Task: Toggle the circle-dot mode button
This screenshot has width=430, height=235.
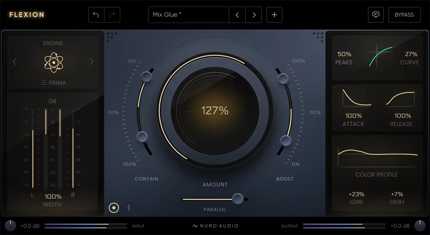Action: pyautogui.click(x=114, y=208)
